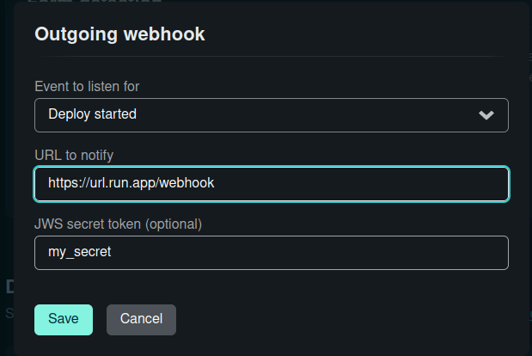The image size is (532, 356).
Task: Save the outgoing webhook
Action: [64, 320]
